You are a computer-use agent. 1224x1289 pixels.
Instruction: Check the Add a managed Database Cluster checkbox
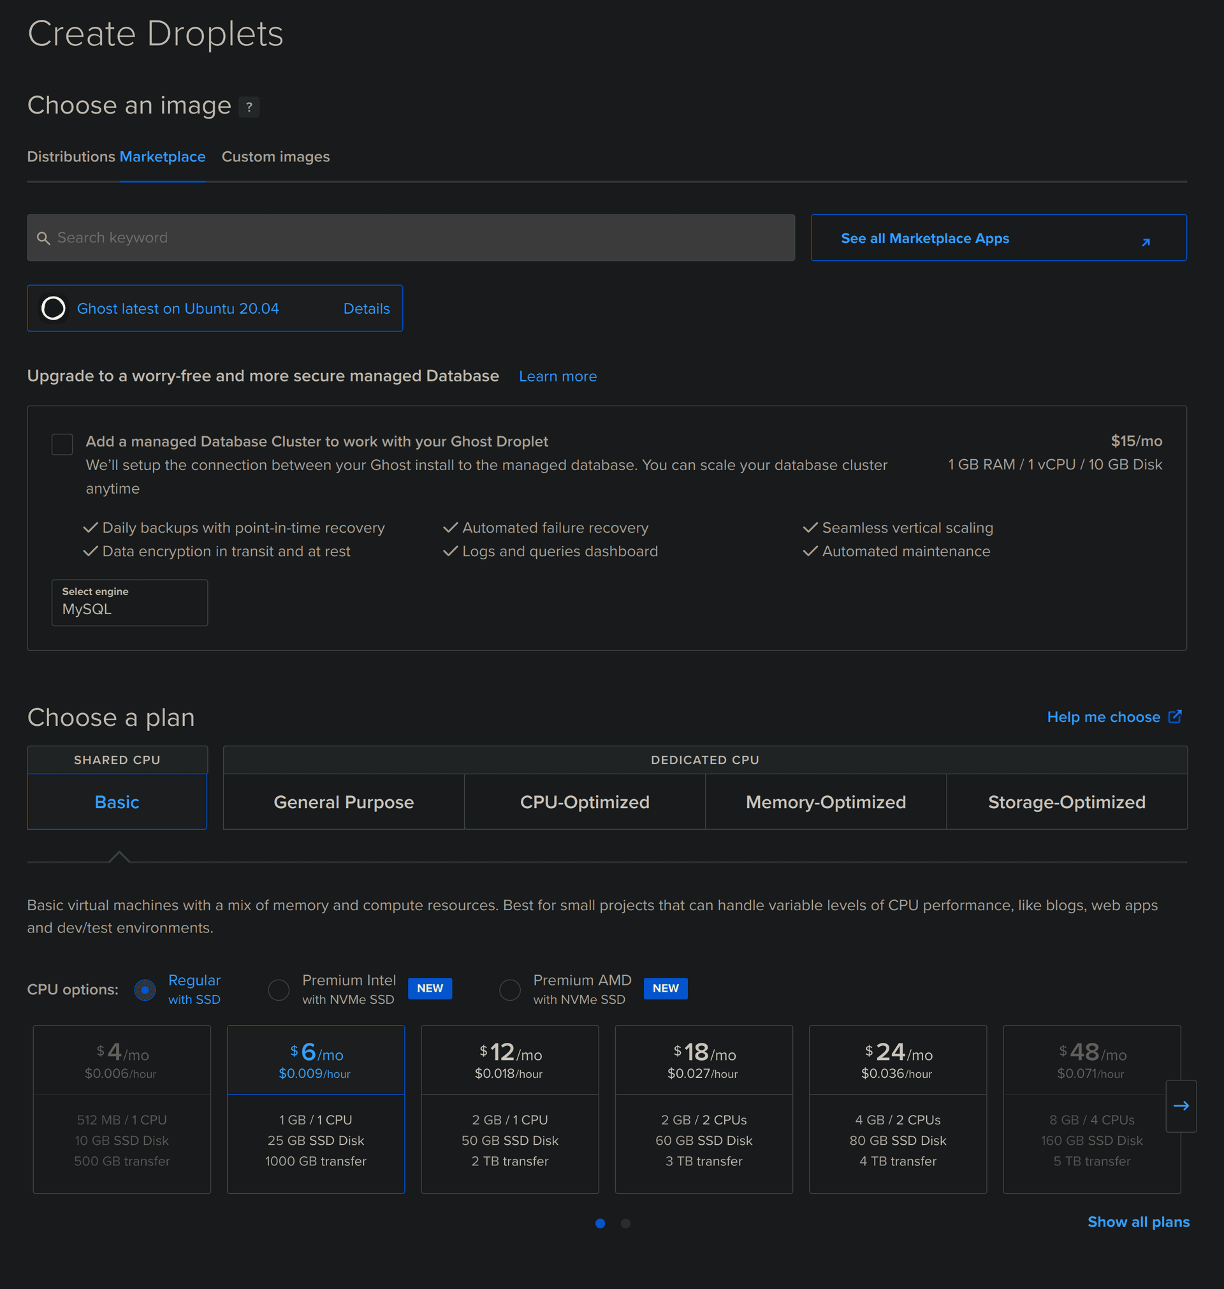click(x=62, y=444)
